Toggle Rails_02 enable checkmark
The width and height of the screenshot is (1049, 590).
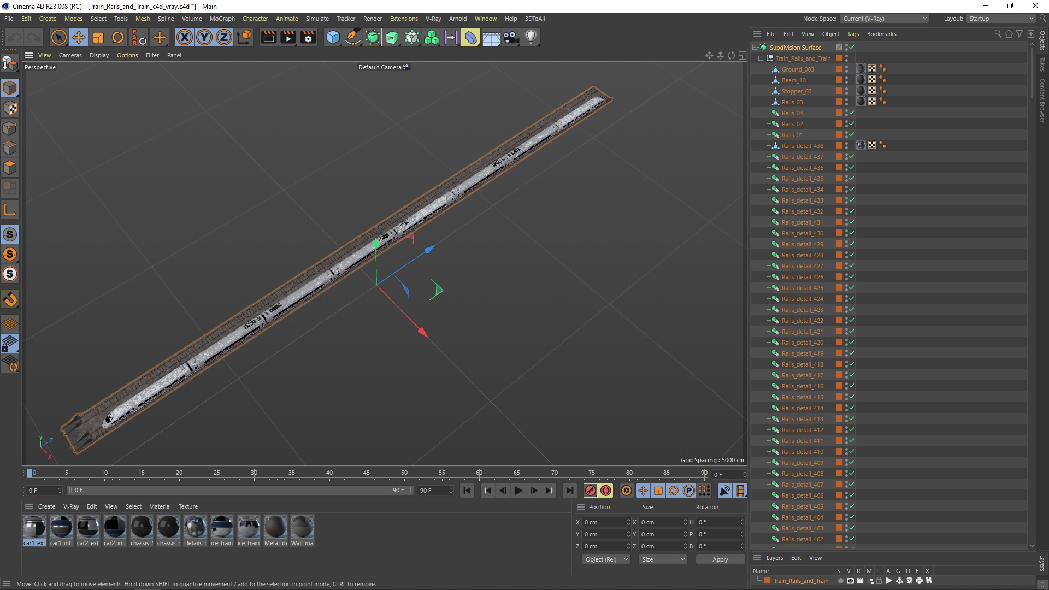[x=852, y=123]
